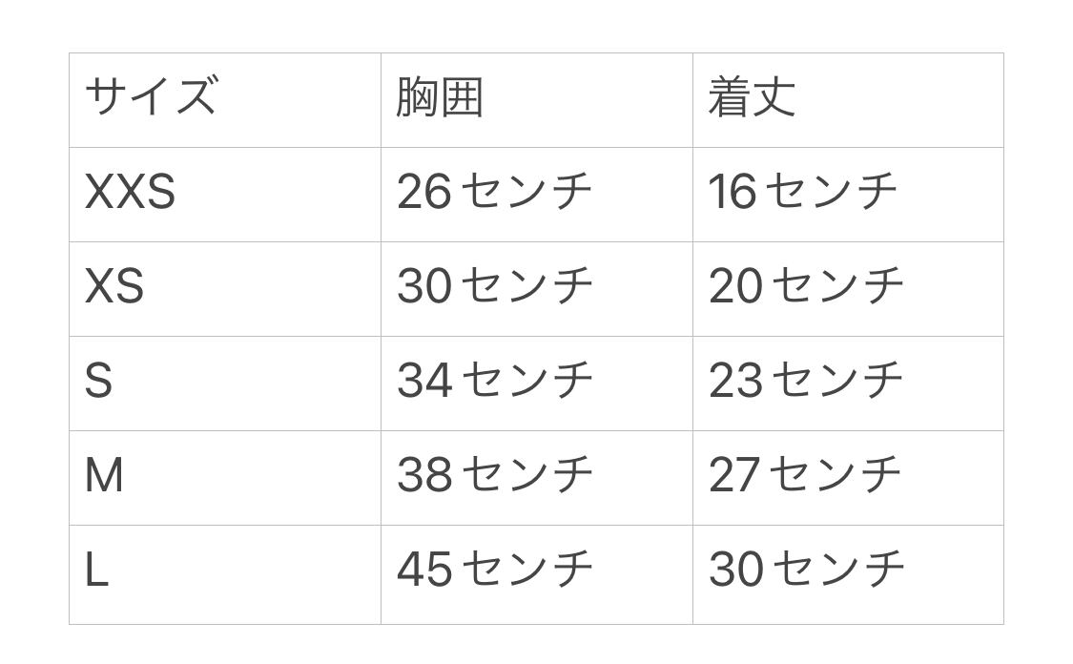The height and width of the screenshot is (664, 1073).
Task: Click the 34センチ chest cell
Action: pyautogui.click(x=494, y=380)
